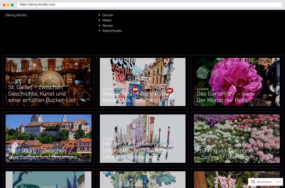Click the browser address bar URL

coord(37,5)
